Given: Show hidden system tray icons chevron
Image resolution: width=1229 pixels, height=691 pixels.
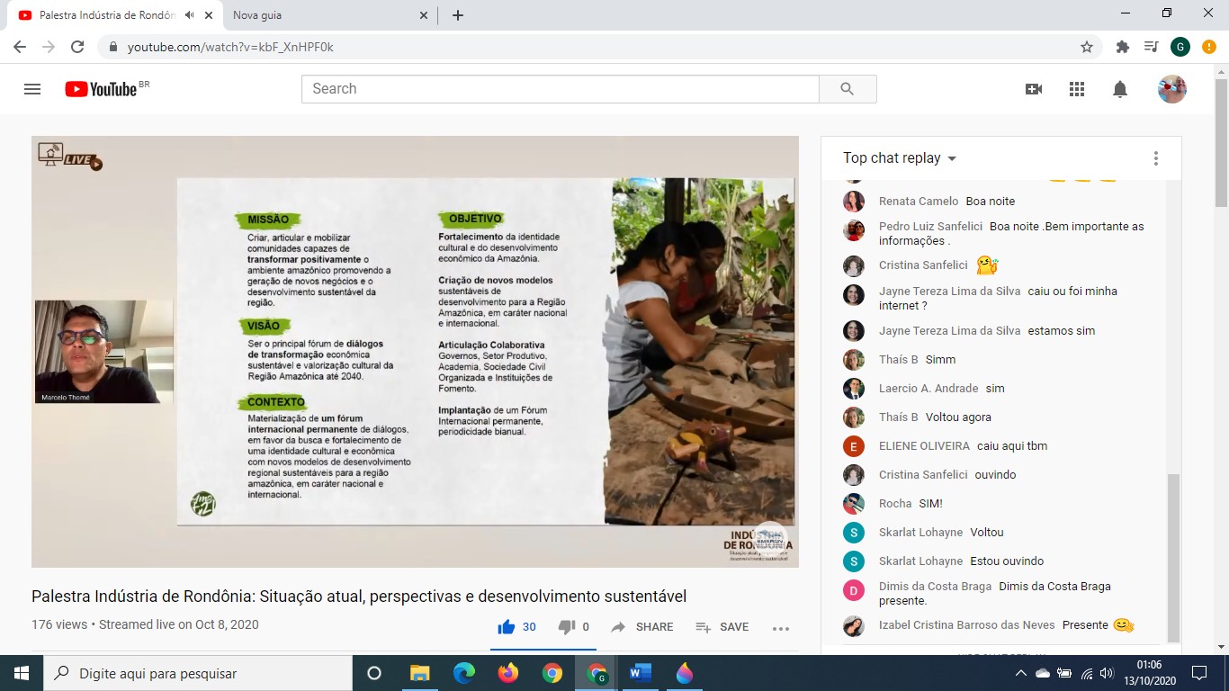Looking at the screenshot, I should (x=1020, y=673).
